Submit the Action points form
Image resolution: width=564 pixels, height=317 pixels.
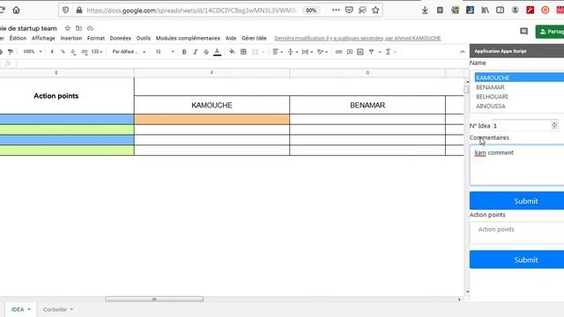point(517,260)
